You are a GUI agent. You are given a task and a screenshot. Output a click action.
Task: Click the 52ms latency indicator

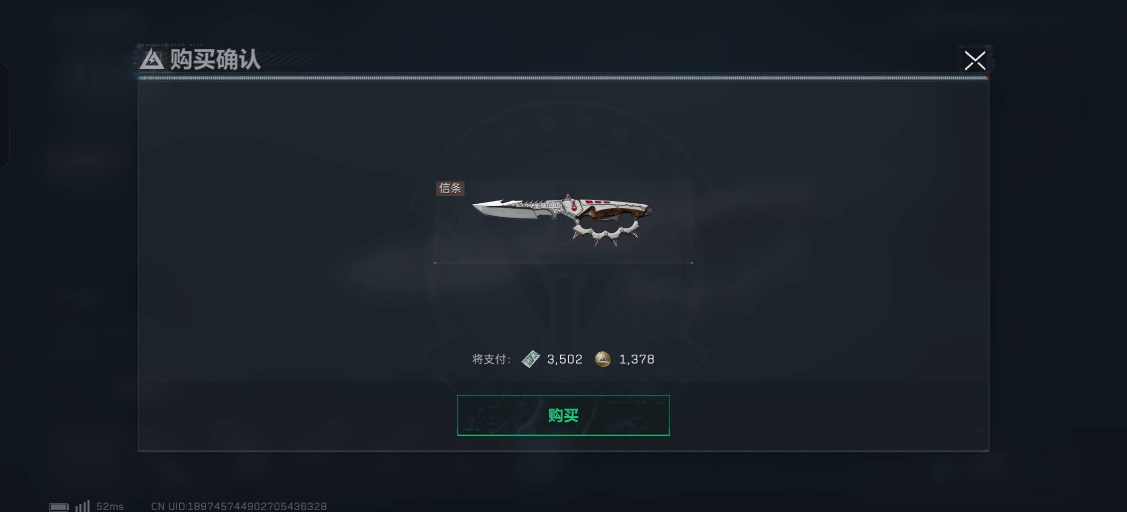pyautogui.click(x=110, y=506)
